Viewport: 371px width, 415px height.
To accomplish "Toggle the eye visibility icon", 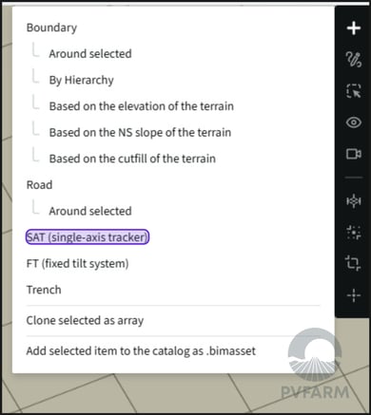I will click(x=354, y=123).
